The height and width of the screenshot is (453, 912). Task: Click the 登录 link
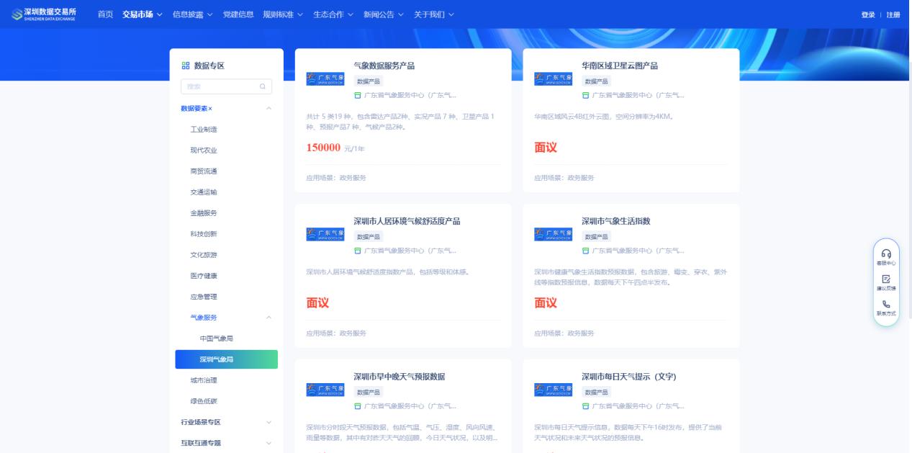pyautogui.click(x=868, y=15)
